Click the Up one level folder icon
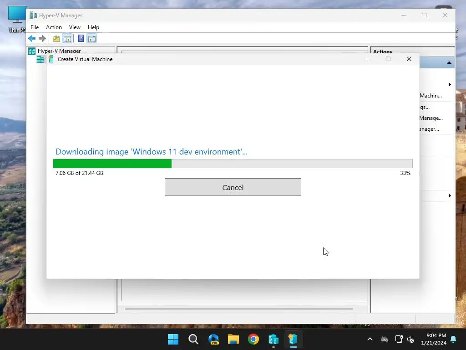Screen dimensions: 466x350 click(56, 38)
